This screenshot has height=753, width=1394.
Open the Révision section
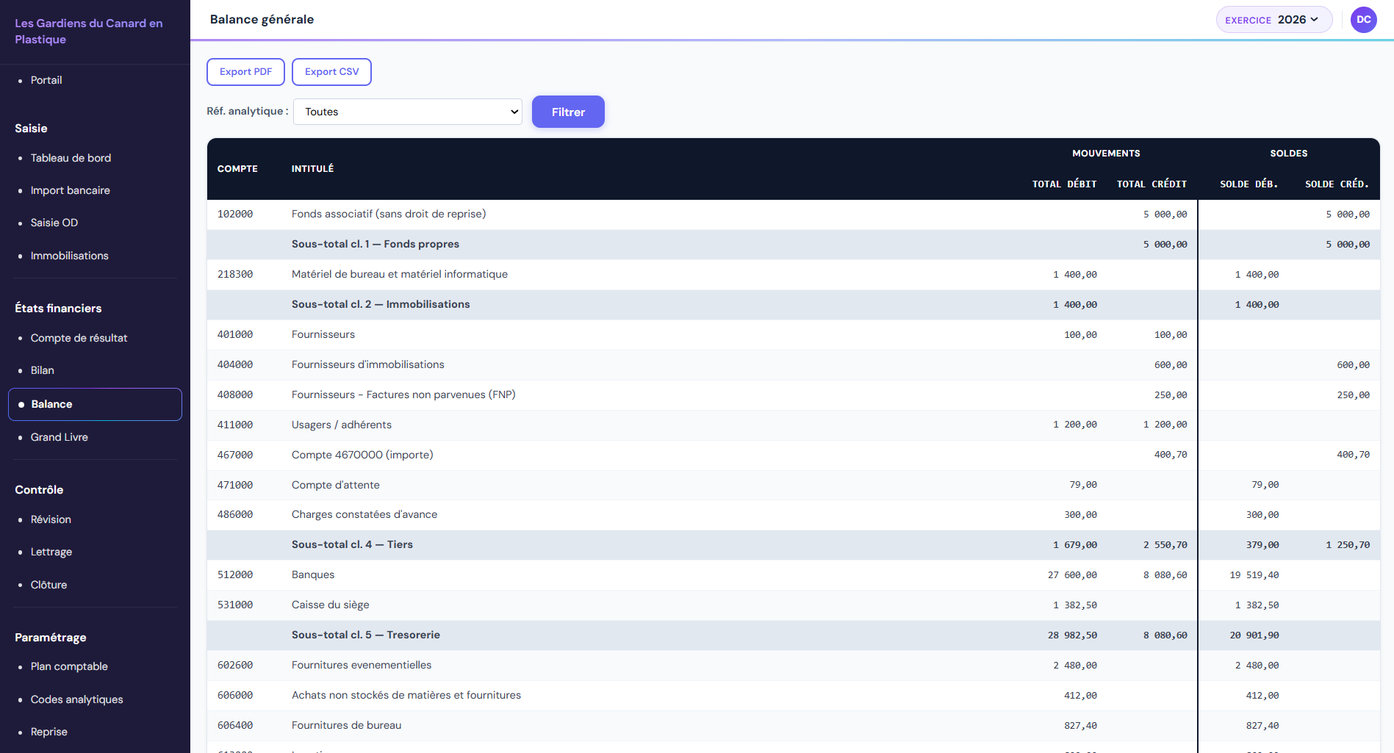coord(50,519)
